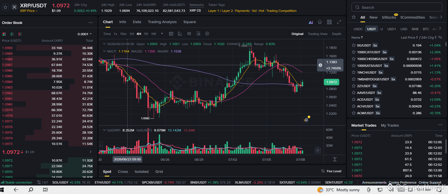Viewport: 448px width, 194px height.
Task: Open the chart note icon with yellow dot
Action: pos(306,120)
